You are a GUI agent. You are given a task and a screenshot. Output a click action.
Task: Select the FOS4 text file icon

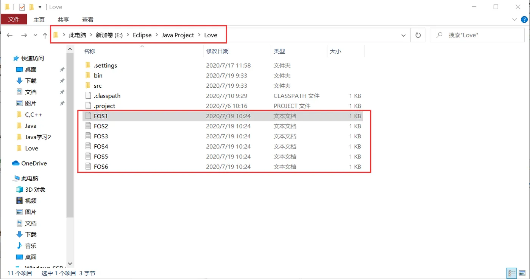tap(88, 146)
